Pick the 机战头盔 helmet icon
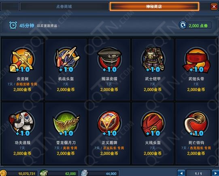Image resolution: width=219 pixels, height=176 pixels. 66,60
